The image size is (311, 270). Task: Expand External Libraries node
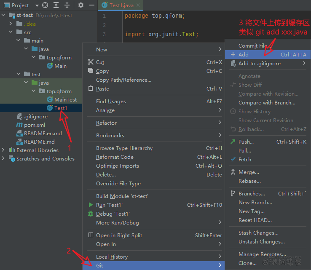pyautogui.click(x=4, y=150)
